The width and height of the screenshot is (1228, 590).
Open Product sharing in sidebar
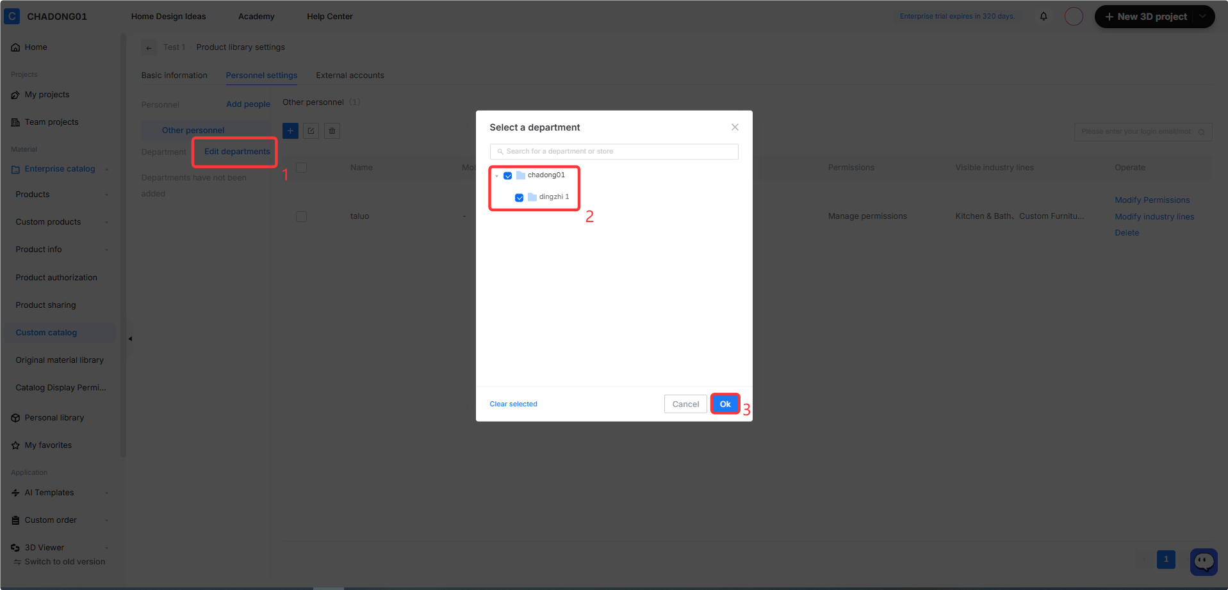click(45, 305)
